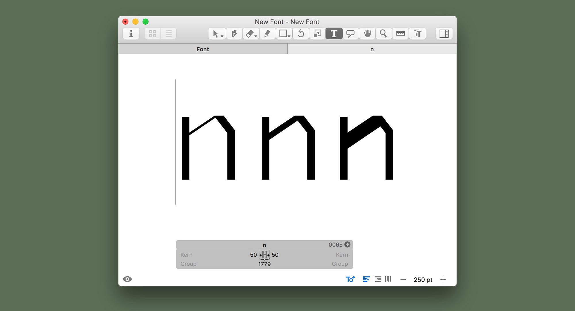Open the Eraser tool's dropdown
This screenshot has width=575, height=311.
[256, 36]
